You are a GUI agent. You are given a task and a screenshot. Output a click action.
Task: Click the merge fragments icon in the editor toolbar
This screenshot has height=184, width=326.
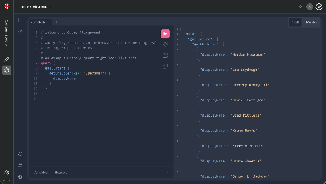click(x=165, y=56)
